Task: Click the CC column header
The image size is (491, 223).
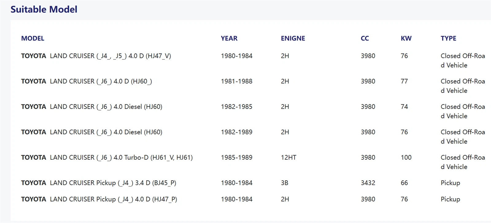Action: (x=365, y=38)
